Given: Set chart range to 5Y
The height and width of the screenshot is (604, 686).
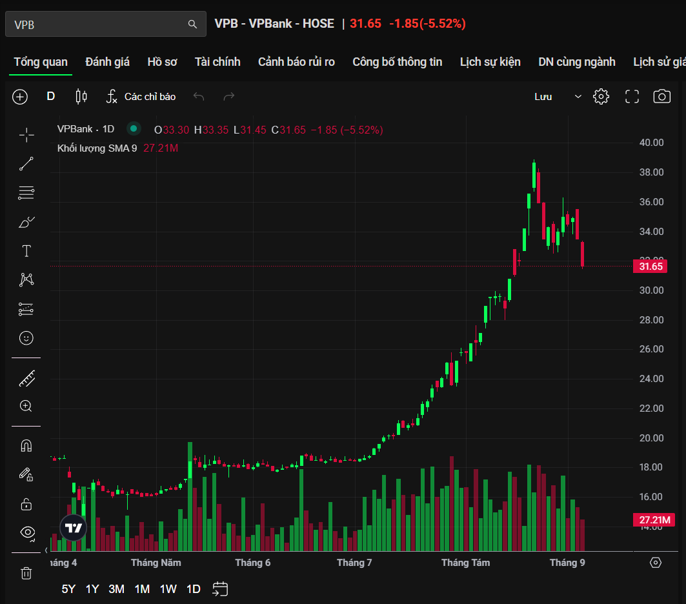Looking at the screenshot, I should [68, 589].
